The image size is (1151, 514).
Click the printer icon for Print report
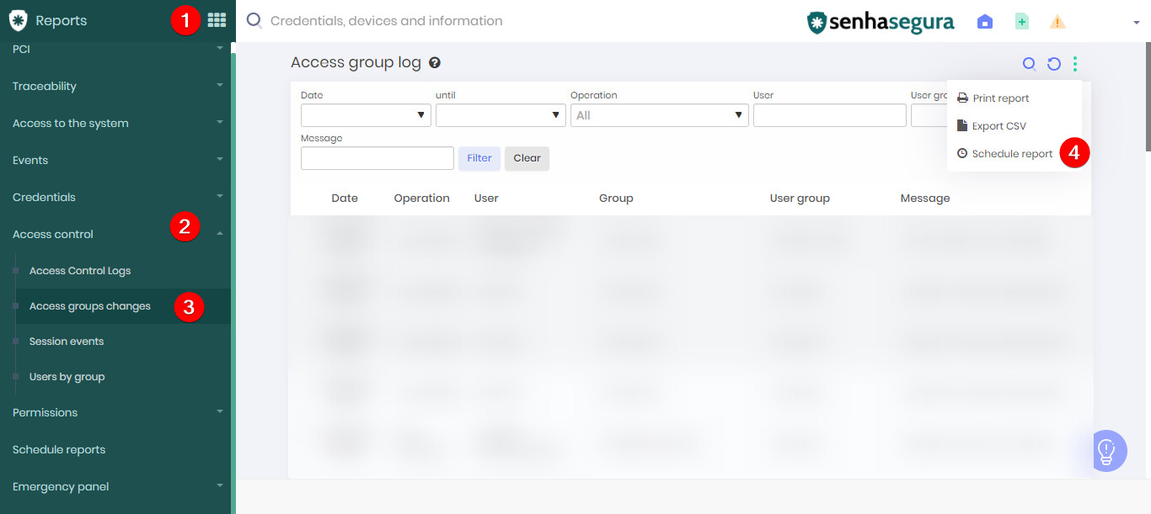(x=962, y=98)
